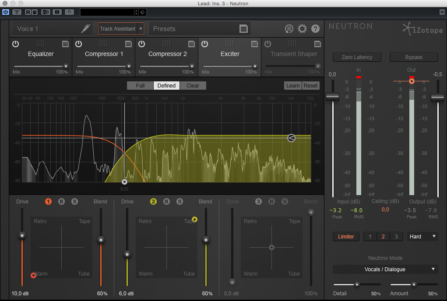Enable Transient Shaper module power
Viewport: 447px width, 301px height.
point(267,44)
